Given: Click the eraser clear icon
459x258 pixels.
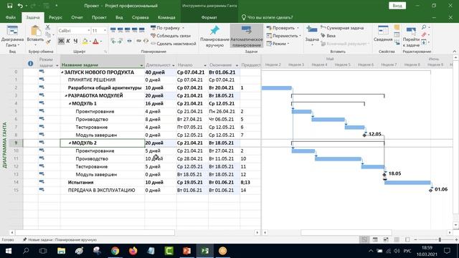Looking at the screenshot, I should coord(424,35).
